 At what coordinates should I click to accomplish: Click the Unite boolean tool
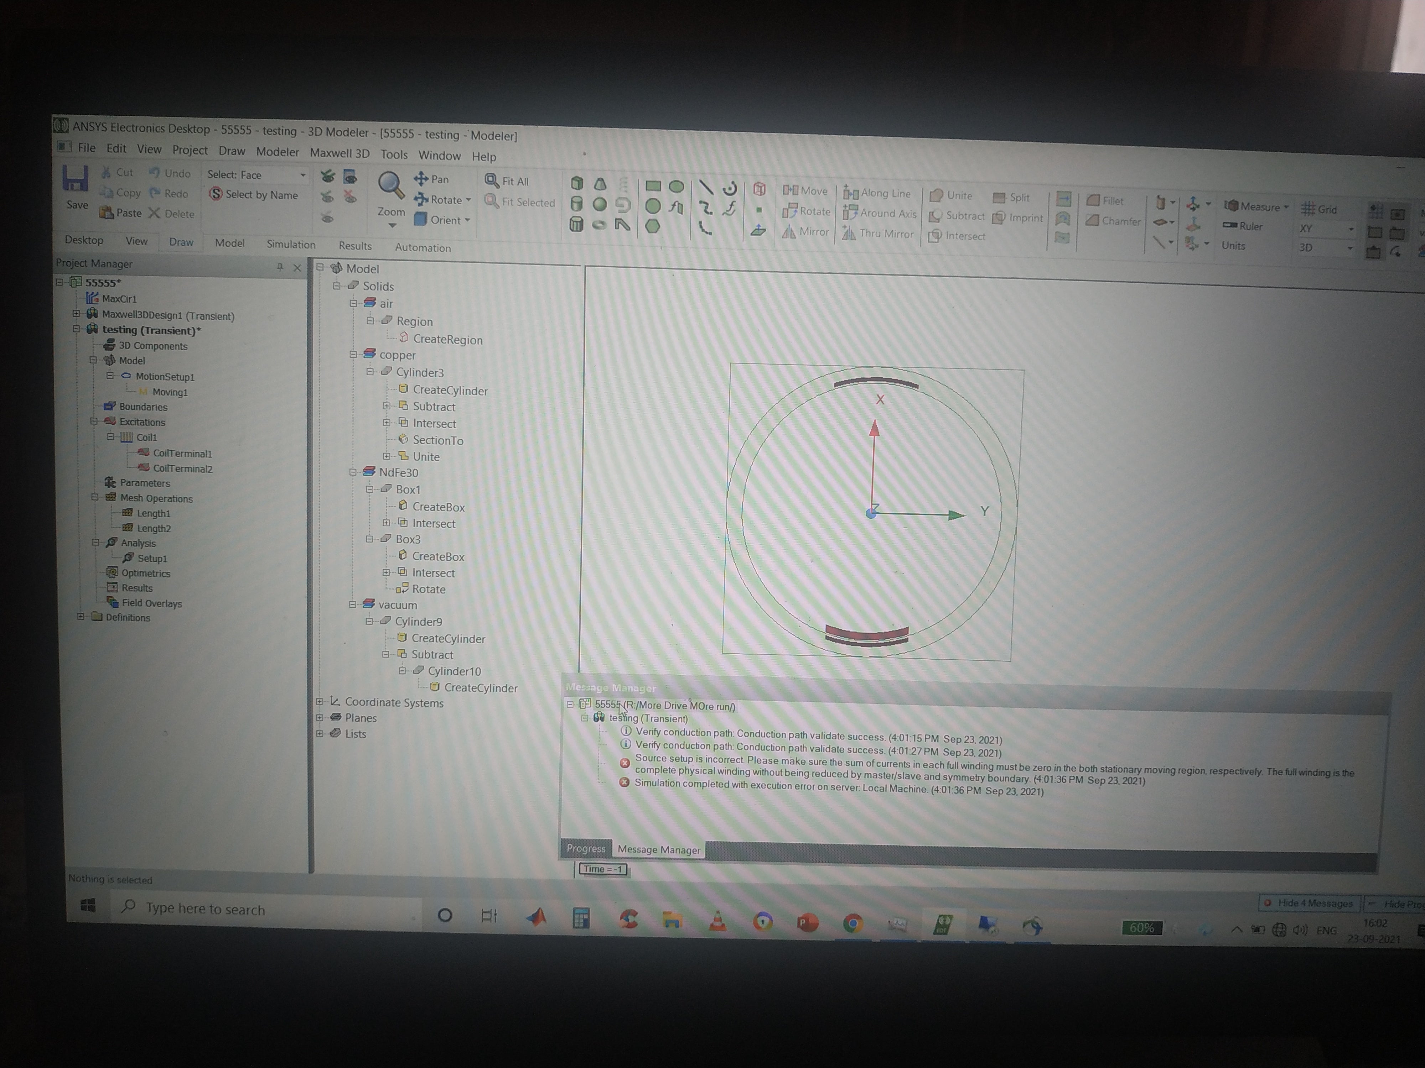(x=951, y=195)
